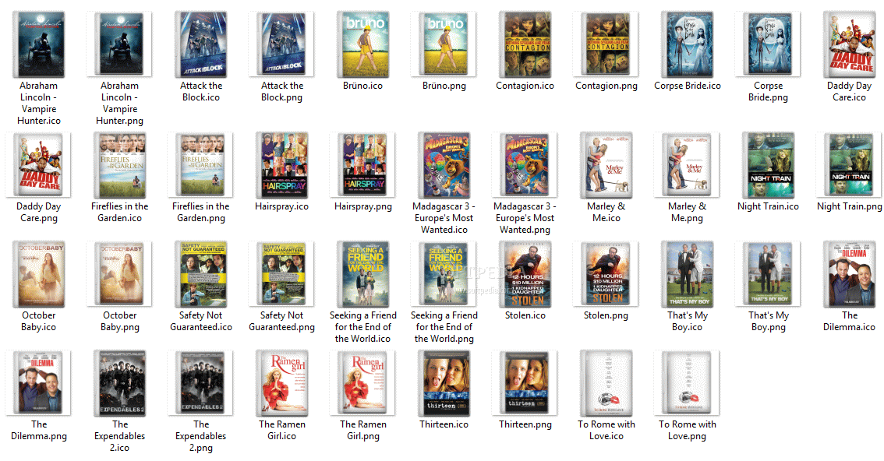Select Fireflies in the Garden.ico icon
Viewport: 884px width, 461px height.
[119, 165]
